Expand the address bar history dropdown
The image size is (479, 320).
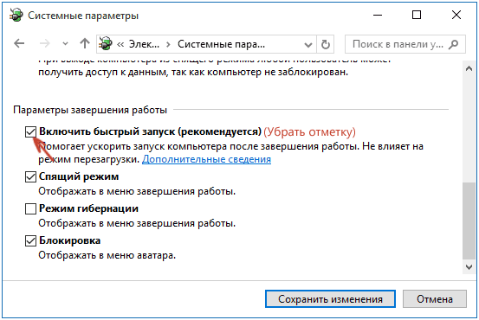(308, 45)
